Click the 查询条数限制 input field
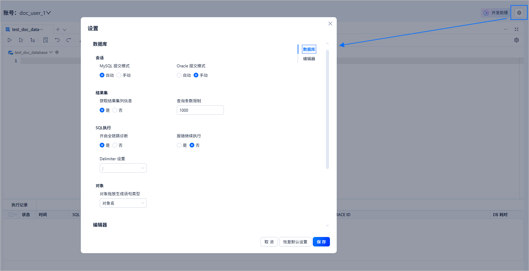 point(200,110)
